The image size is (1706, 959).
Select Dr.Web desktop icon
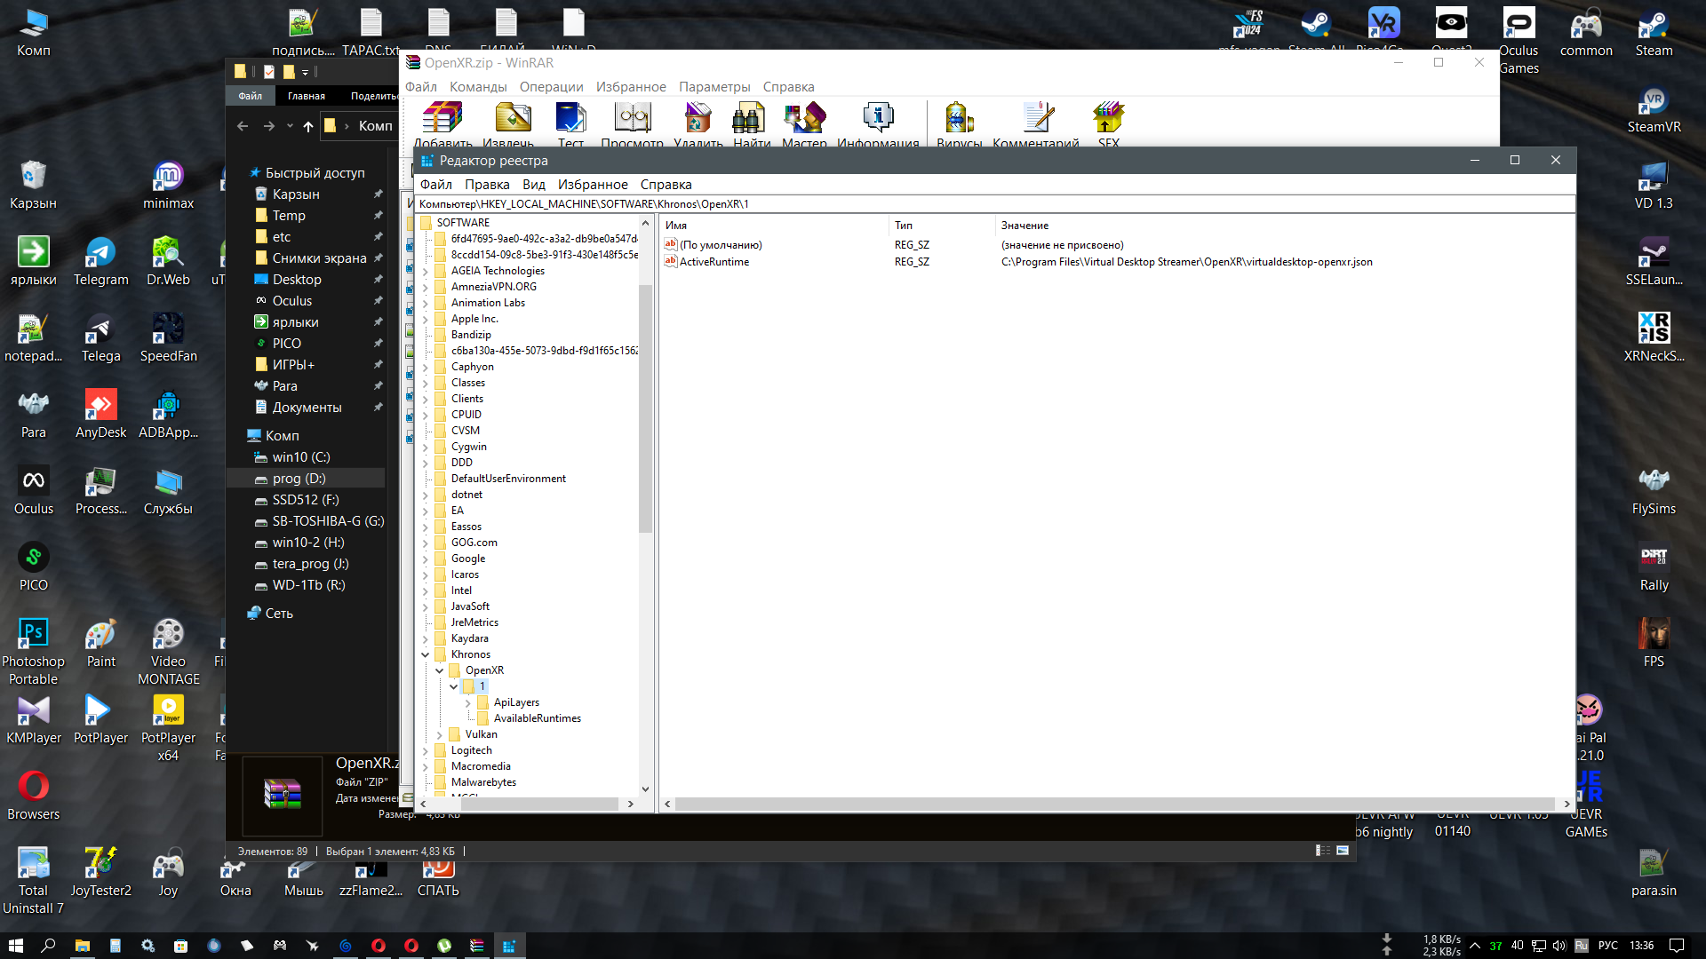(168, 262)
